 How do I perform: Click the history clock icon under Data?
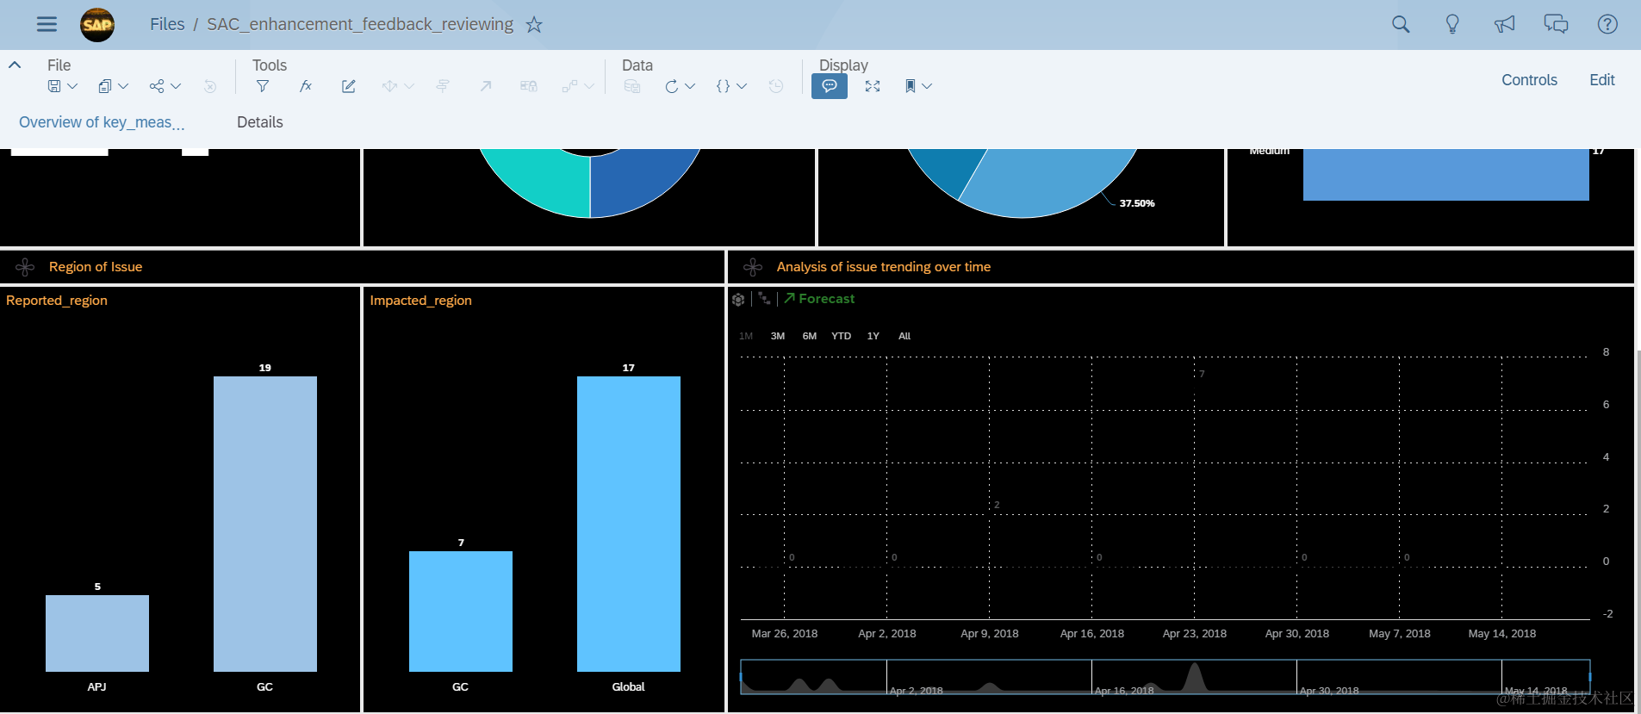pyautogui.click(x=776, y=86)
